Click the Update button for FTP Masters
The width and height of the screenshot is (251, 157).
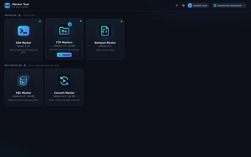pyautogui.click(x=64, y=55)
